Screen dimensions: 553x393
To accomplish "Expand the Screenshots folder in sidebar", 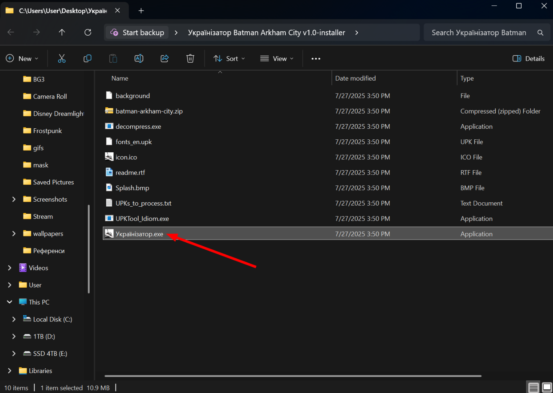I will pyautogui.click(x=14, y=199).
